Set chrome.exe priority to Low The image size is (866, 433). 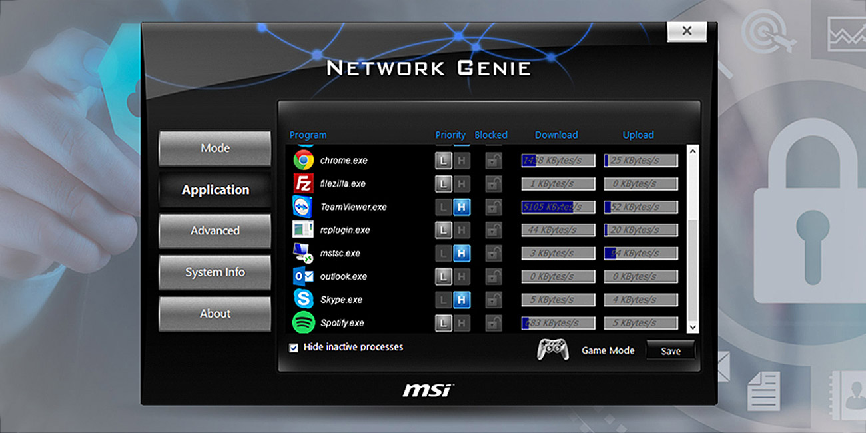click(x=444, y=161)
